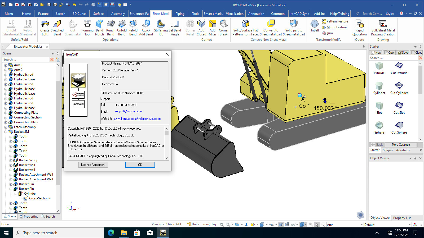The width and height of the screenshot is (424, 238).
Task: Click the Add Closed corner tool
Action: (x=201, y=28)
